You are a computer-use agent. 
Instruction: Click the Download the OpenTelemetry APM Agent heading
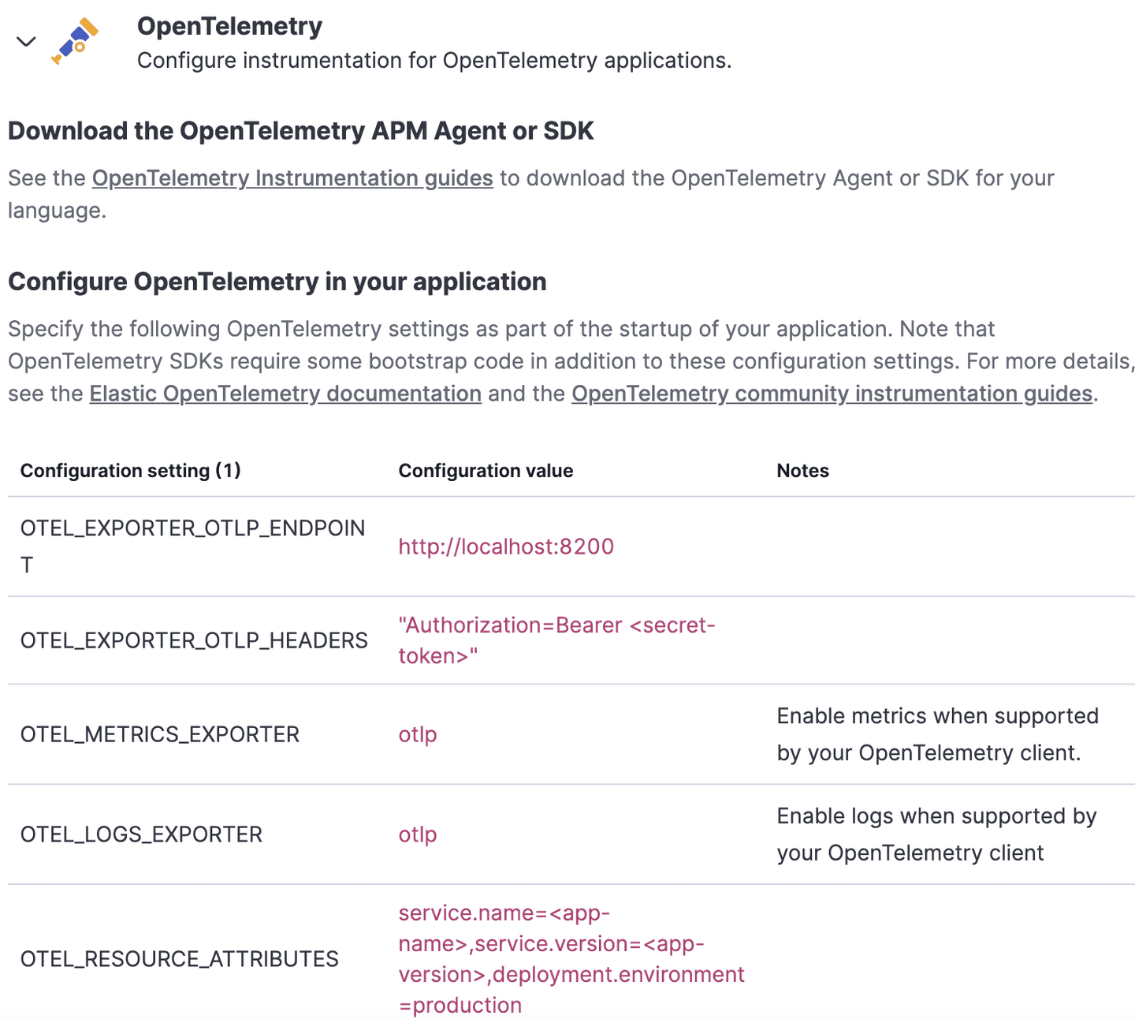300,131
